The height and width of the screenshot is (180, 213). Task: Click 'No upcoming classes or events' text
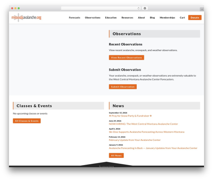coord(30,114)
